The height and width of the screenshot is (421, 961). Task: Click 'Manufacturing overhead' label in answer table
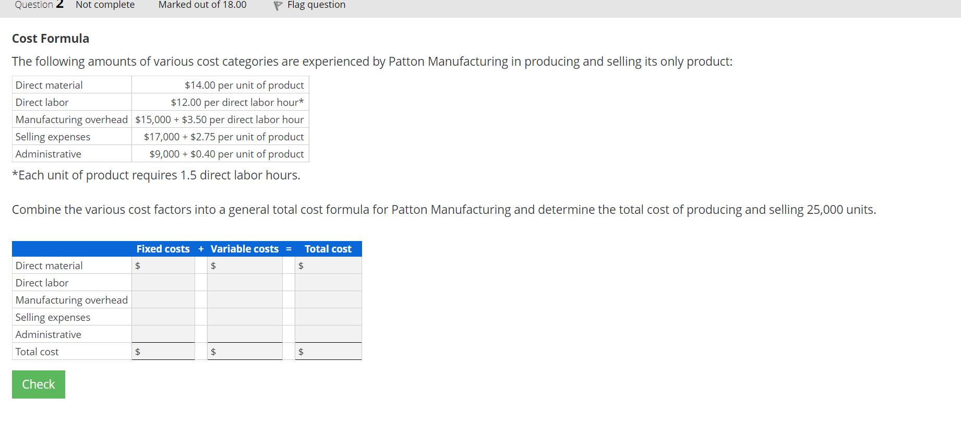71,300
